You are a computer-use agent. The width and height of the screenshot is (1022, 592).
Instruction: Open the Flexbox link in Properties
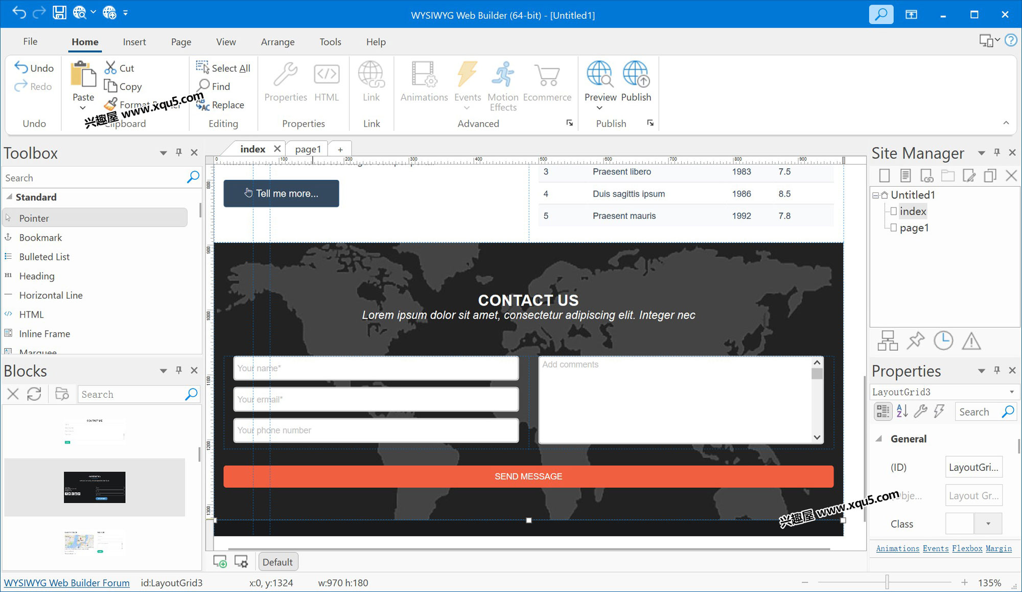[x=967, y=549]
